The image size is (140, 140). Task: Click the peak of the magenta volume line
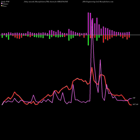tap(92, 20)
